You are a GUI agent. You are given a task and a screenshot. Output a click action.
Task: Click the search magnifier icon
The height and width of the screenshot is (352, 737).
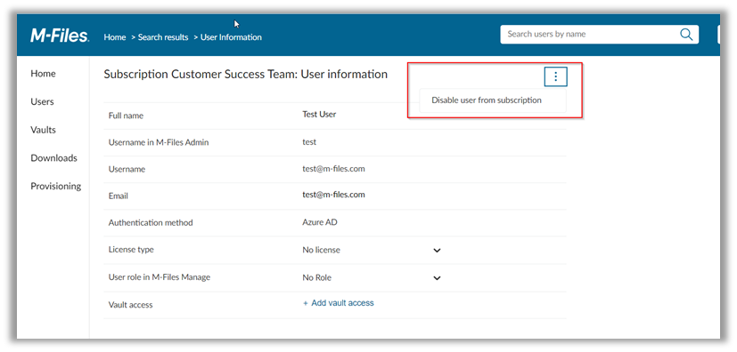686,34
